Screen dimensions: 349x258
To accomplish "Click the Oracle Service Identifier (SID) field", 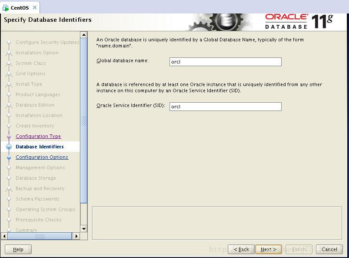I will 225,107.
